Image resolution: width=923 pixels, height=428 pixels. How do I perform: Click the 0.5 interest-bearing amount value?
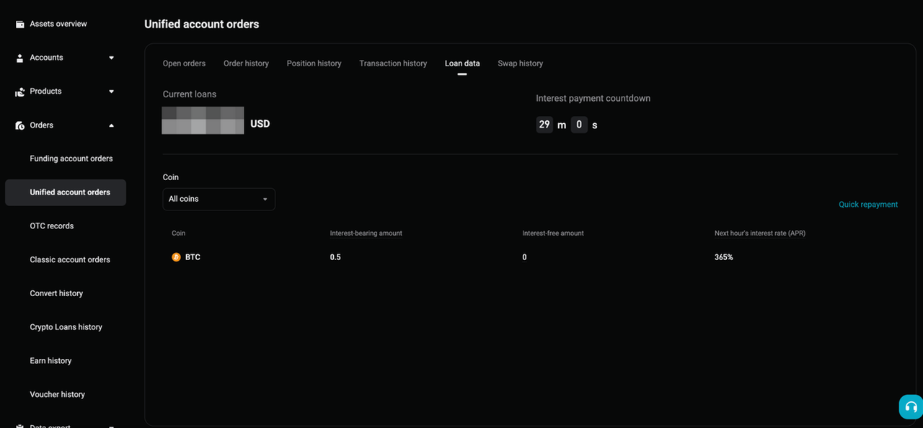pos(335,257)
